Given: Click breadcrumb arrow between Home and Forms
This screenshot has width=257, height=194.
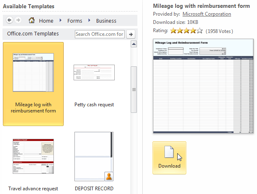Looking at the screenshot, I should tap(61, 21).
